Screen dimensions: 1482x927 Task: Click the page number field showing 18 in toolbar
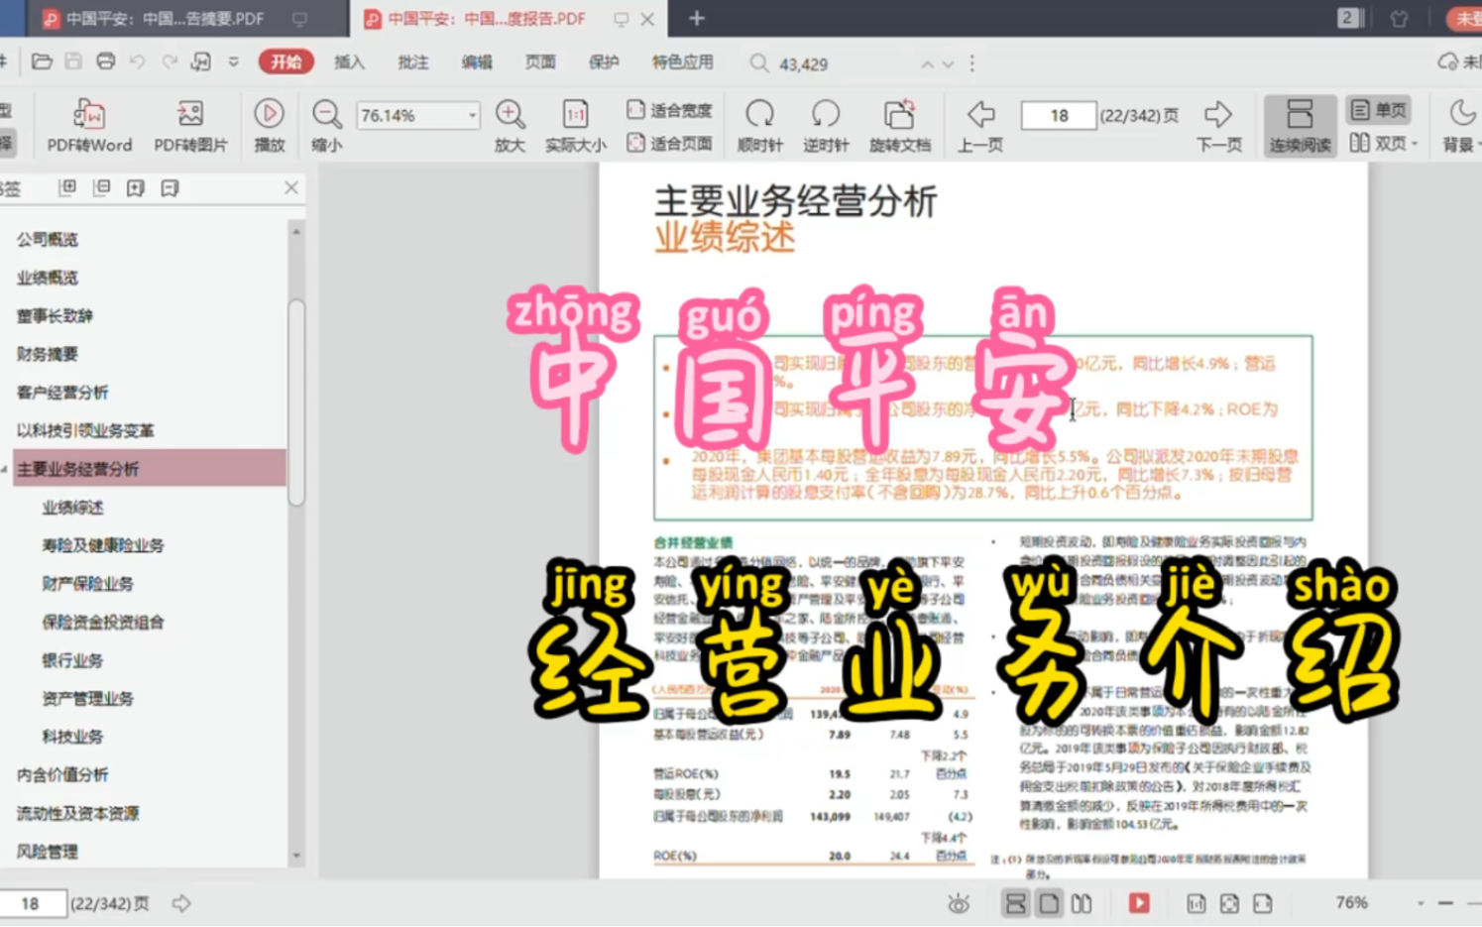pyautogui.click(x=1058, y=115)
